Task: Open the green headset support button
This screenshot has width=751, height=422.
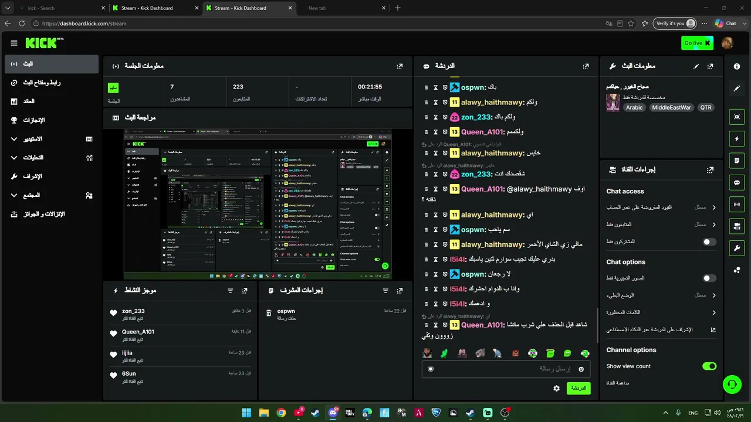Action: (x=732, y=384)
